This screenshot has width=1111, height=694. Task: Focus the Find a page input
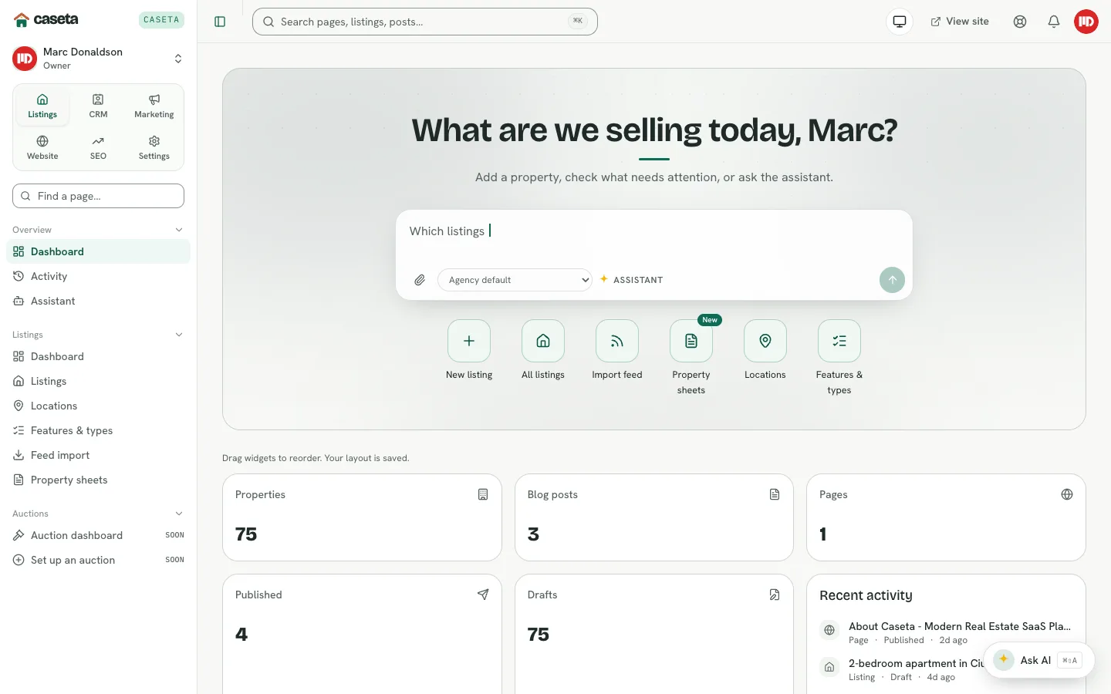click(x=98, y=196)
